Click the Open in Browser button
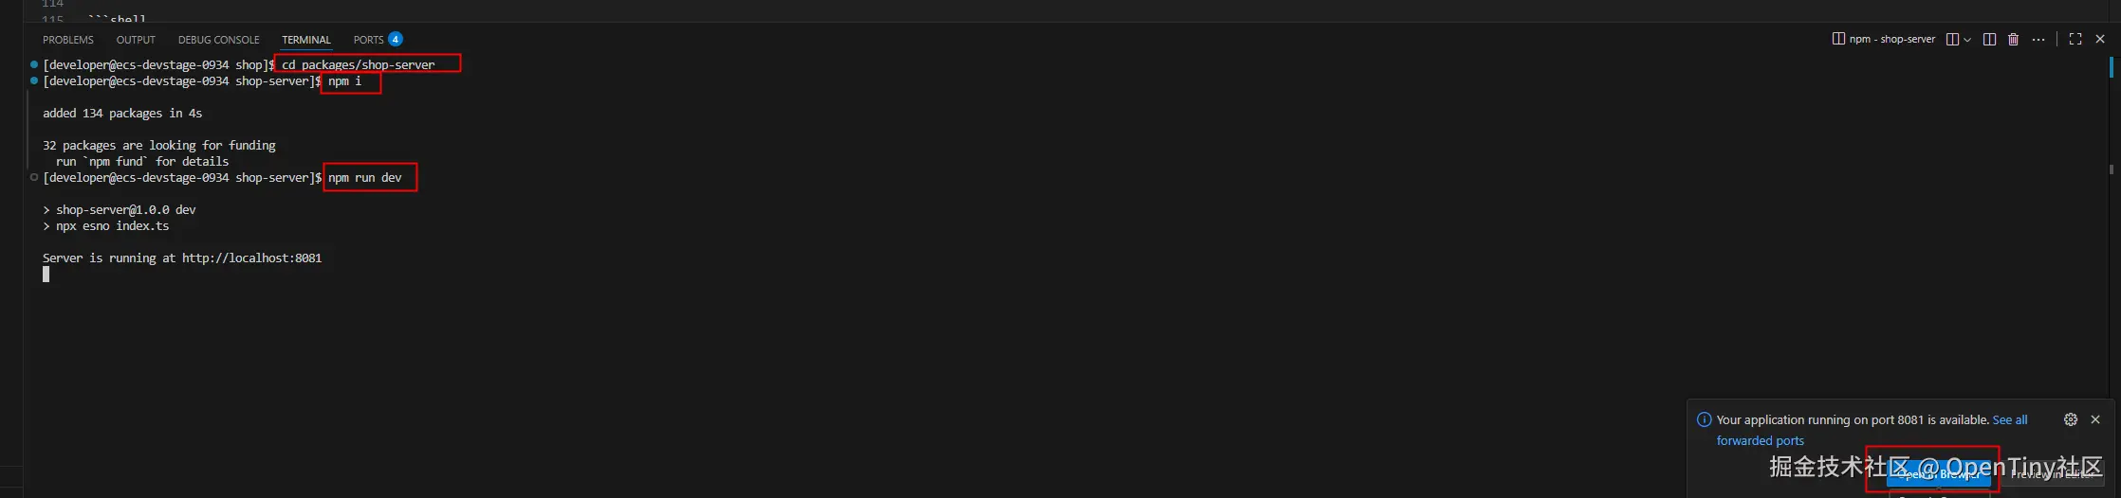Screen dimensions: 2121x498 (x=1939, y=473)
